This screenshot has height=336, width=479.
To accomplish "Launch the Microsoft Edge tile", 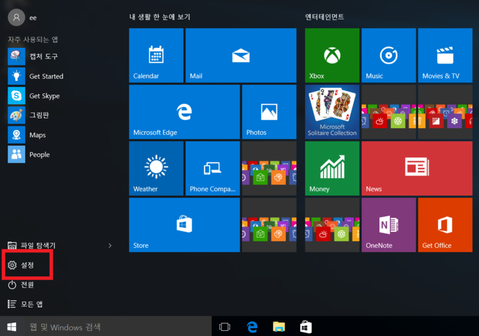I will (184, 112).
